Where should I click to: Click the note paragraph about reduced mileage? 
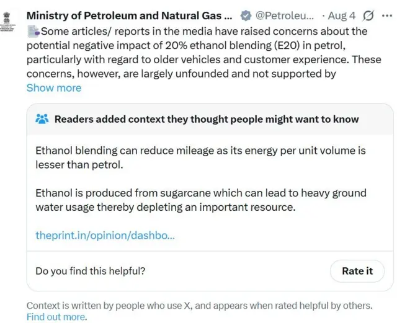point(200,157)
